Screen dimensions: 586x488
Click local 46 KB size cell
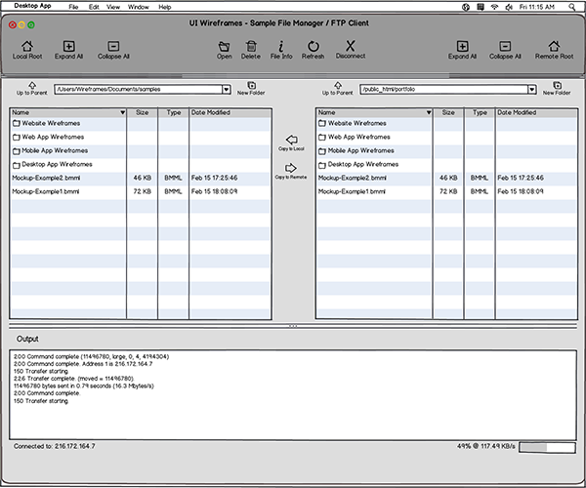143,178
